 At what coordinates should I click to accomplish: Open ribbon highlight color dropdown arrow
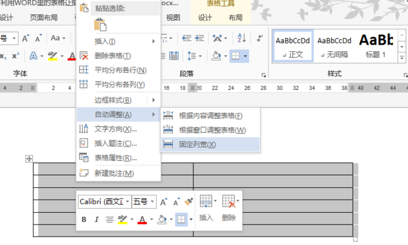(62, 56)
